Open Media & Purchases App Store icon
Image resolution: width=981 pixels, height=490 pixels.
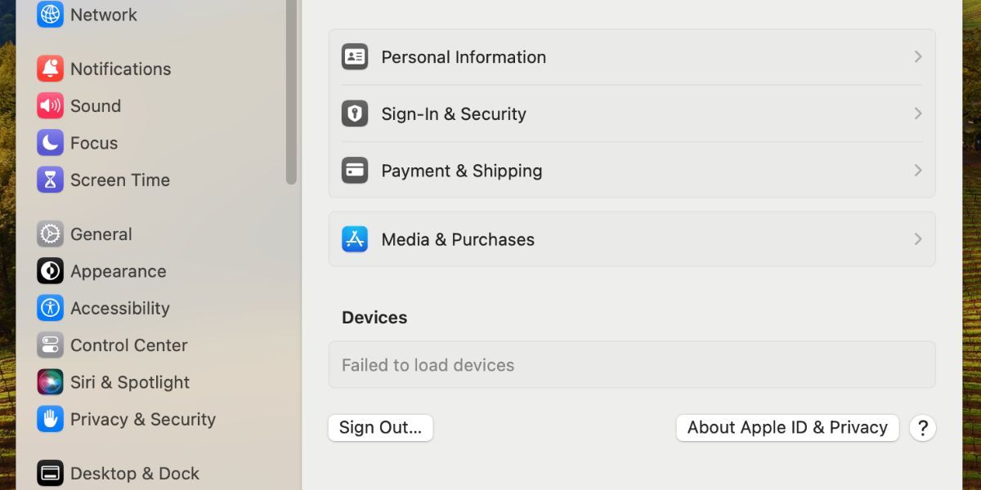(x=355, y=238)
